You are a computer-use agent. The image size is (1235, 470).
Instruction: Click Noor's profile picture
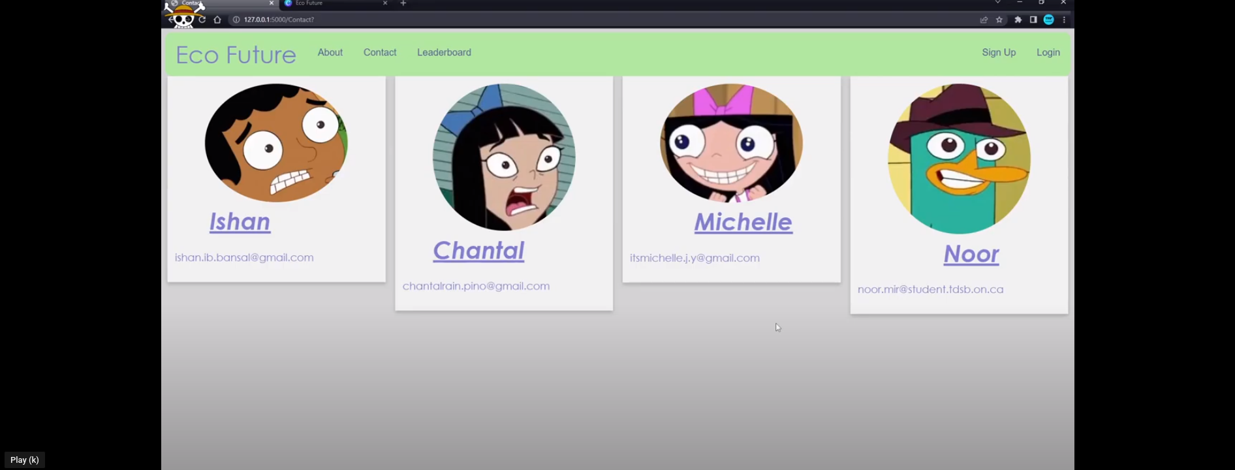pyautogui.click(x=959, y=159)
